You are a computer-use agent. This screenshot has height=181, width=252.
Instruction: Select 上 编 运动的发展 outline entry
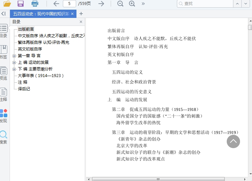click(x=33, y=62)
